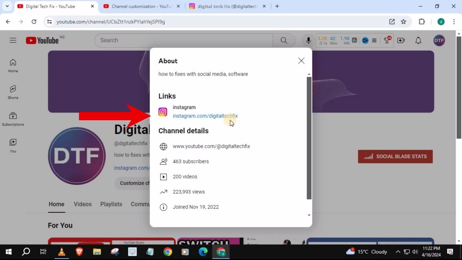
Task: Select the www.youtube.com/@digitaltechfix text
Action: [212, 146]
